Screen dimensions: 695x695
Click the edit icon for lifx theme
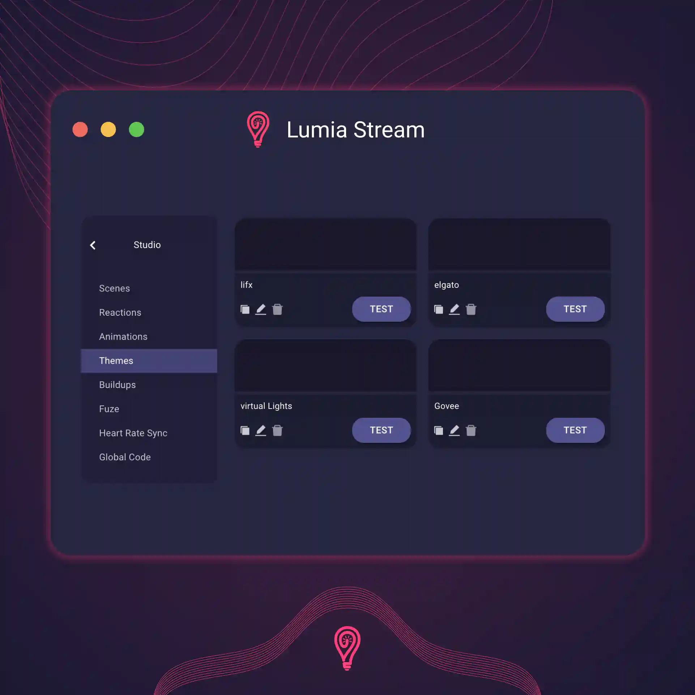click(261, 309)
